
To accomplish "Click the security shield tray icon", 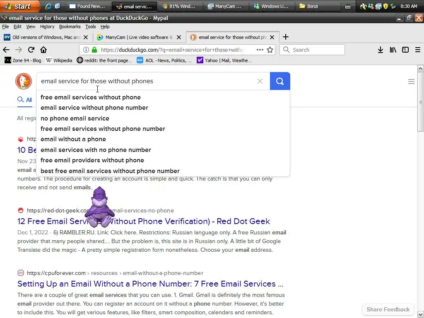I will pos(385,6).
